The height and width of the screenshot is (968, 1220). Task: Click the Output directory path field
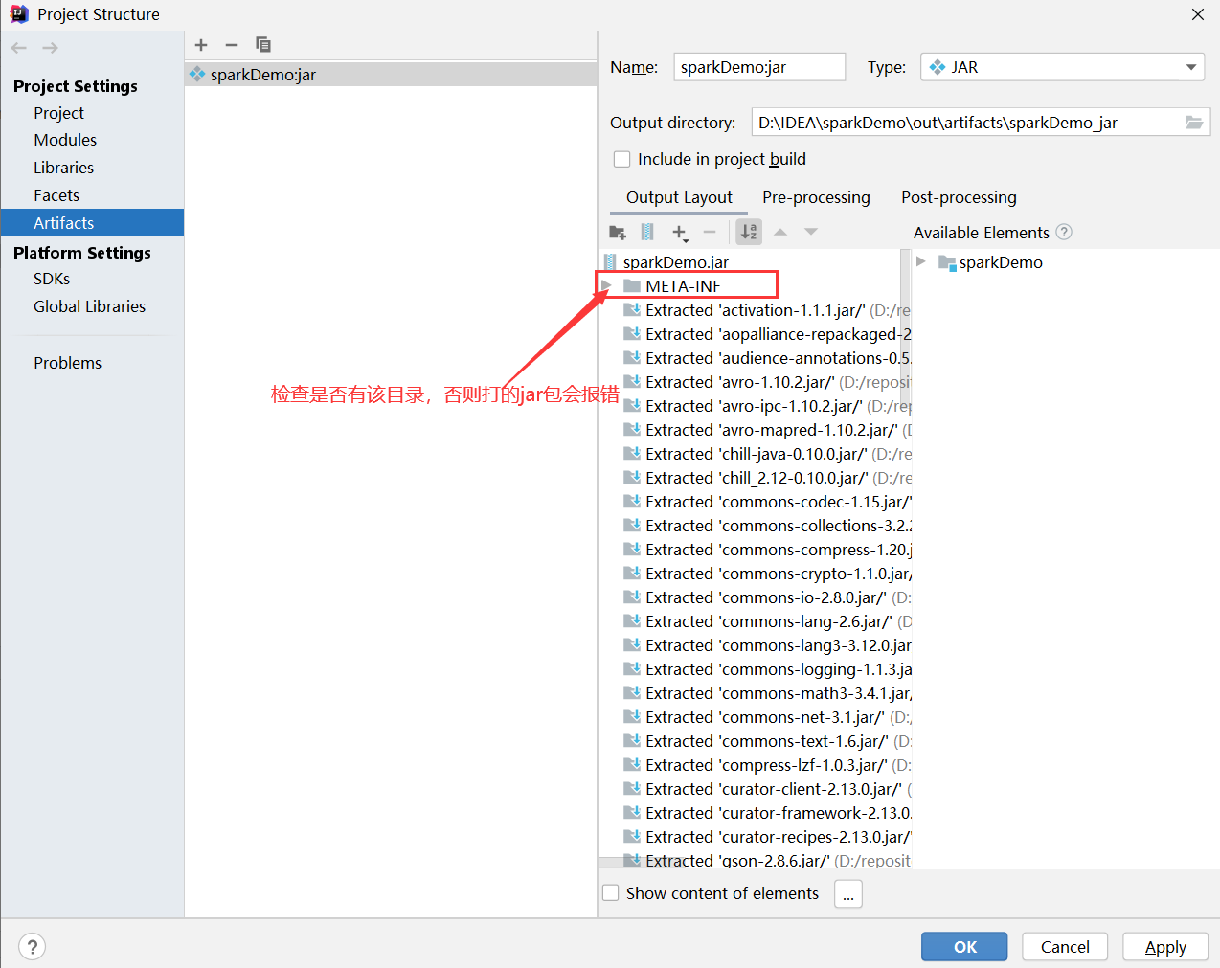tap(968, 122)
